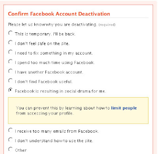The width and height of the screenshot is (158, 154).
Task: Select radio for spending too much time
Action: tap(10, 62)
